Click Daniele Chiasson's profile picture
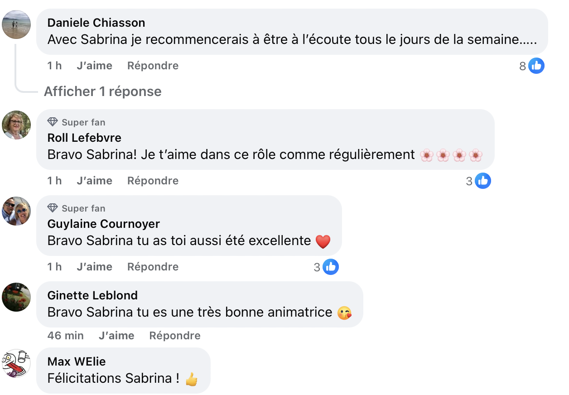This screenshot has width=569, height=395. (x=16, y=25)
